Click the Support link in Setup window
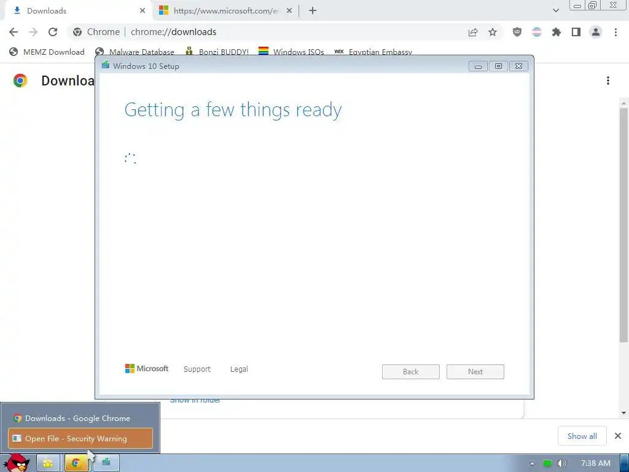629x472 pixels. coord(197,369)
